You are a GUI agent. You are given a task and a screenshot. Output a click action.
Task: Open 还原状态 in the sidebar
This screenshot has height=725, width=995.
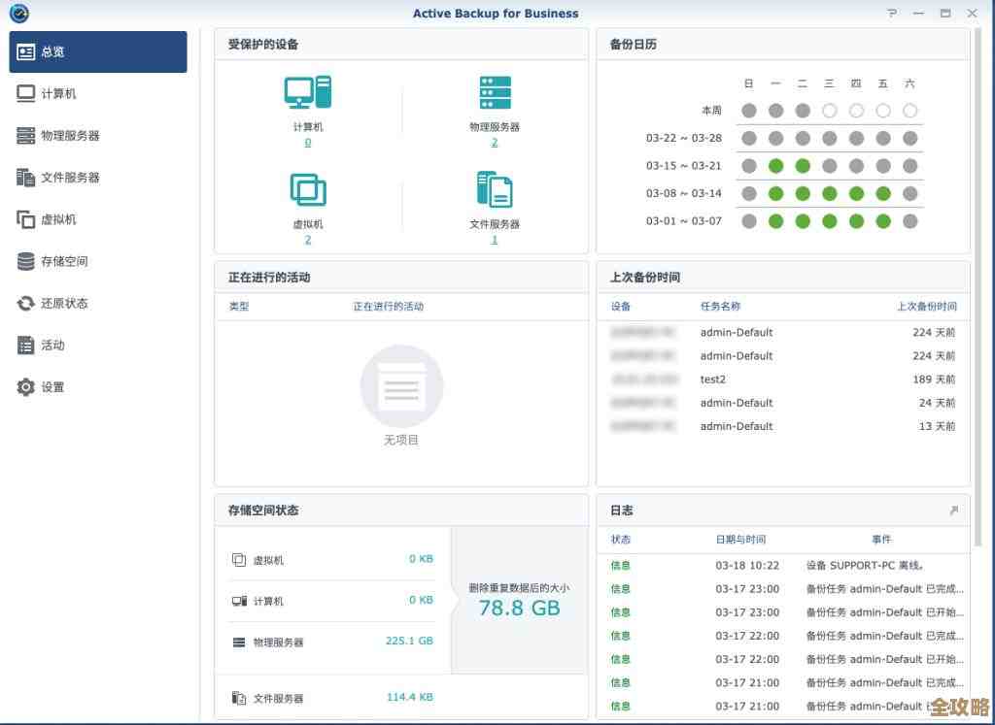pos(64,303)
